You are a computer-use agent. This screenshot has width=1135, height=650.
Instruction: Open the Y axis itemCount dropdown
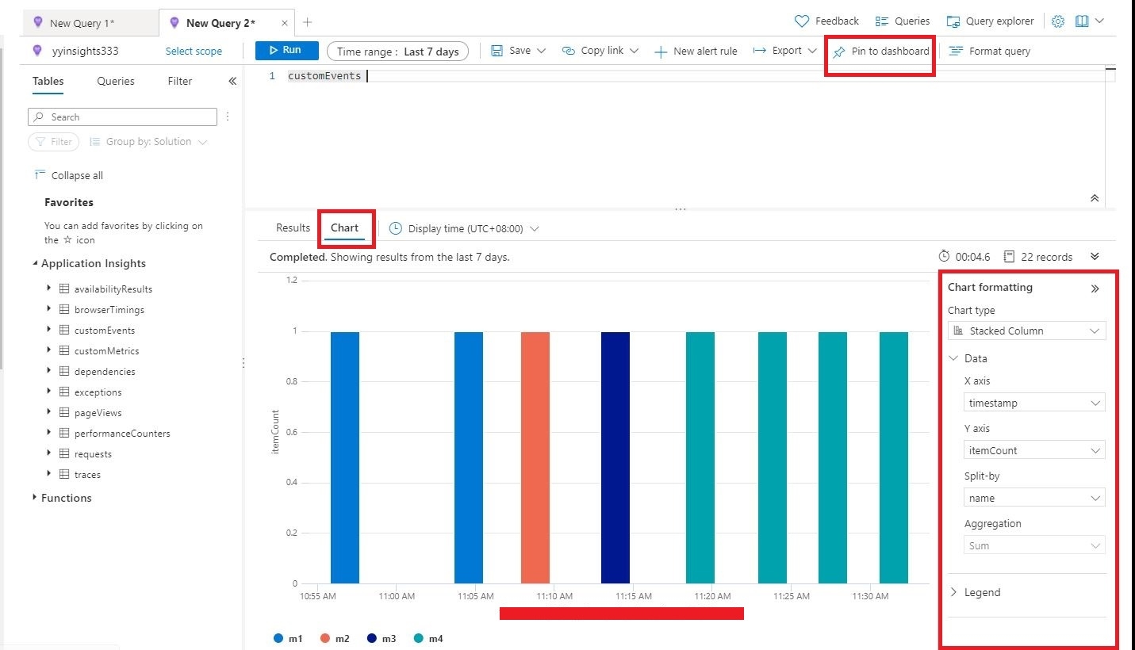point(1035,450)
